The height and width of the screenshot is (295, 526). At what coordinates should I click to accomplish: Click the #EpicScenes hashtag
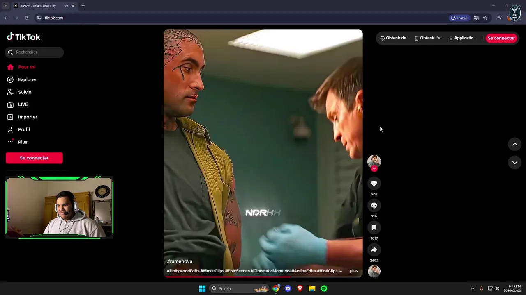(x=238, y=271)
